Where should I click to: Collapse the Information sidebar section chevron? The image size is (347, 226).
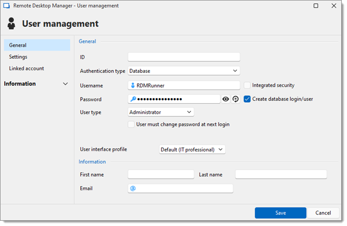click(66, 84)
